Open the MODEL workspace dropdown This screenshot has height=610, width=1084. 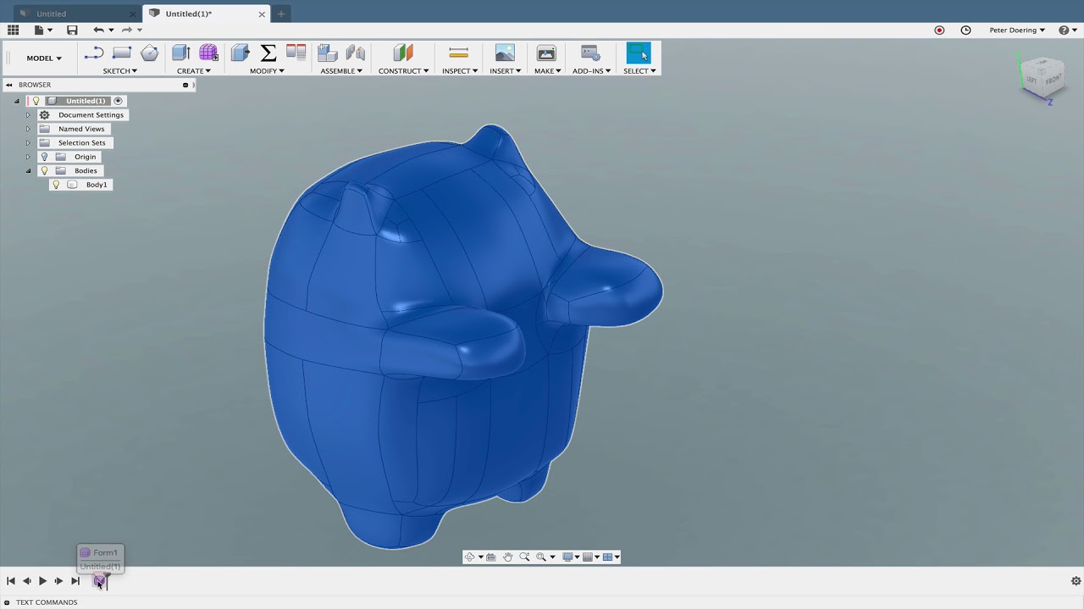click(44, 58)
